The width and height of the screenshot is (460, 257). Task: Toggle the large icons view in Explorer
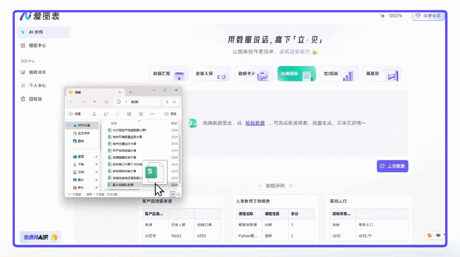click(x=178, y=194)
